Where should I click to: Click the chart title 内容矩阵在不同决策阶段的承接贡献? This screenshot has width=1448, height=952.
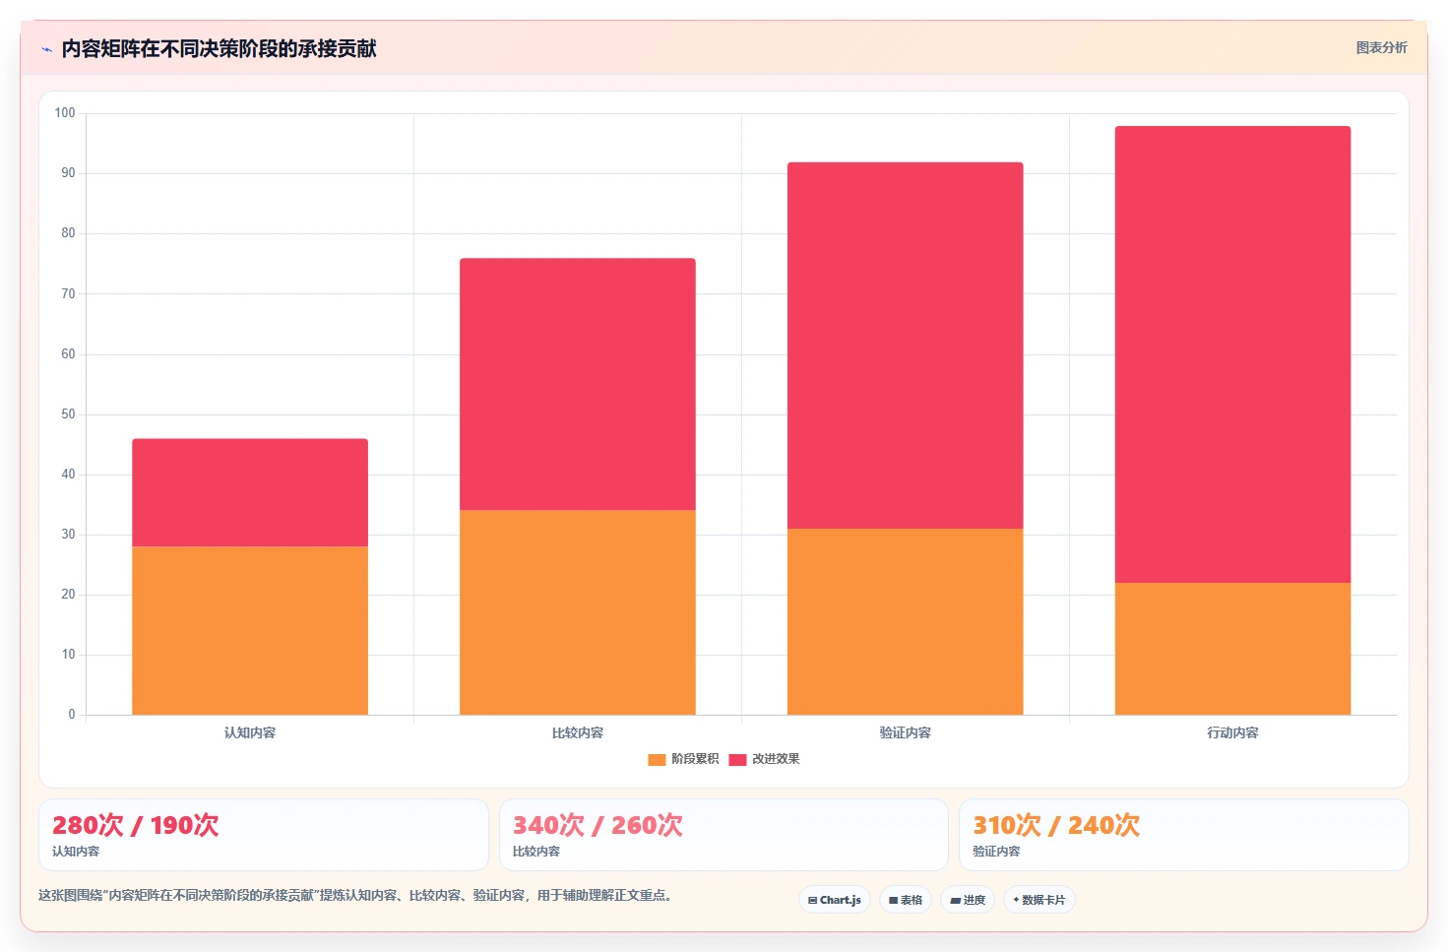coord(219,49)
